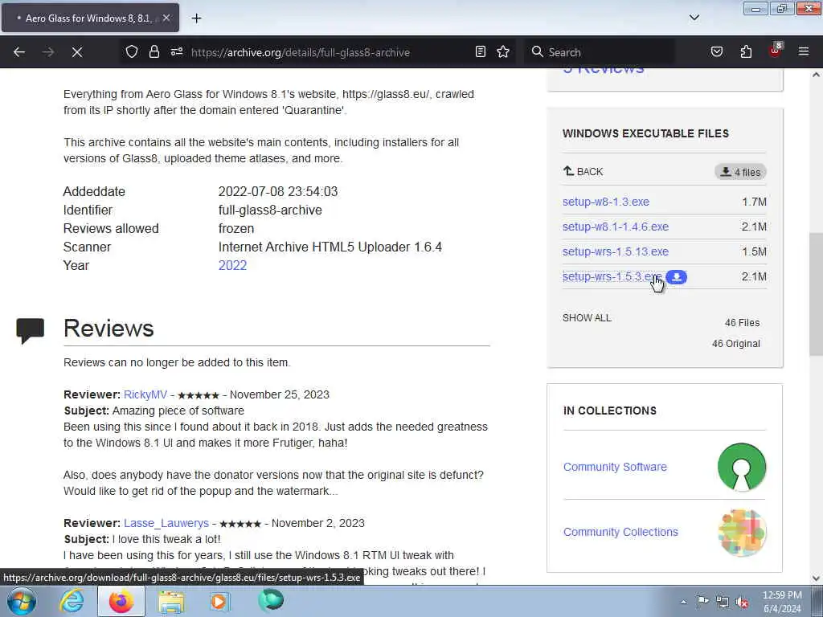Open the Community Collections link
The width and height of the screenshot is (823, 617).
[620, 532]
